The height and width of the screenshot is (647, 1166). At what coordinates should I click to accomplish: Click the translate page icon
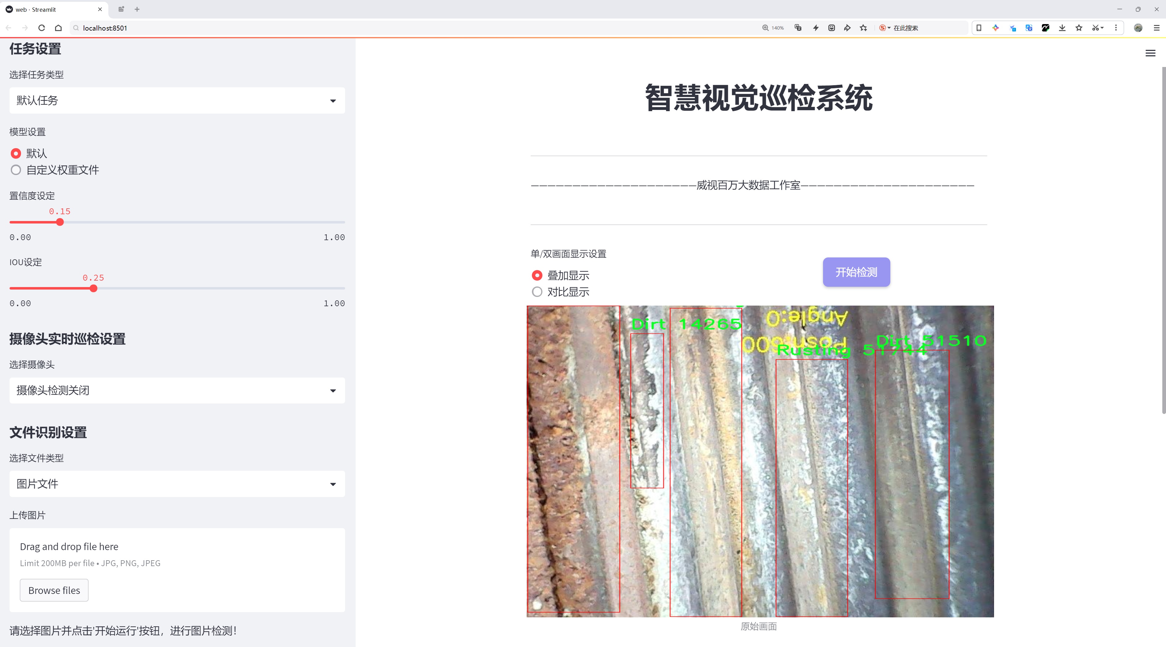click(798, 28)
